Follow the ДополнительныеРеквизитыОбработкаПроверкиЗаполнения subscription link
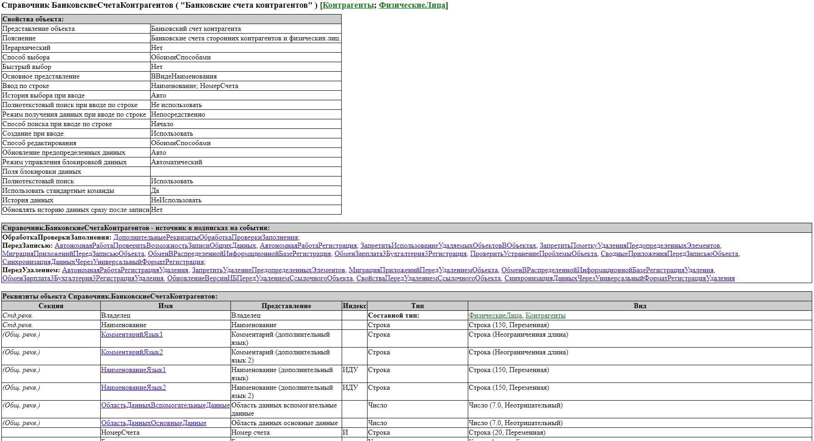Viewport: 814px width, 441px height. coord(206,237)
